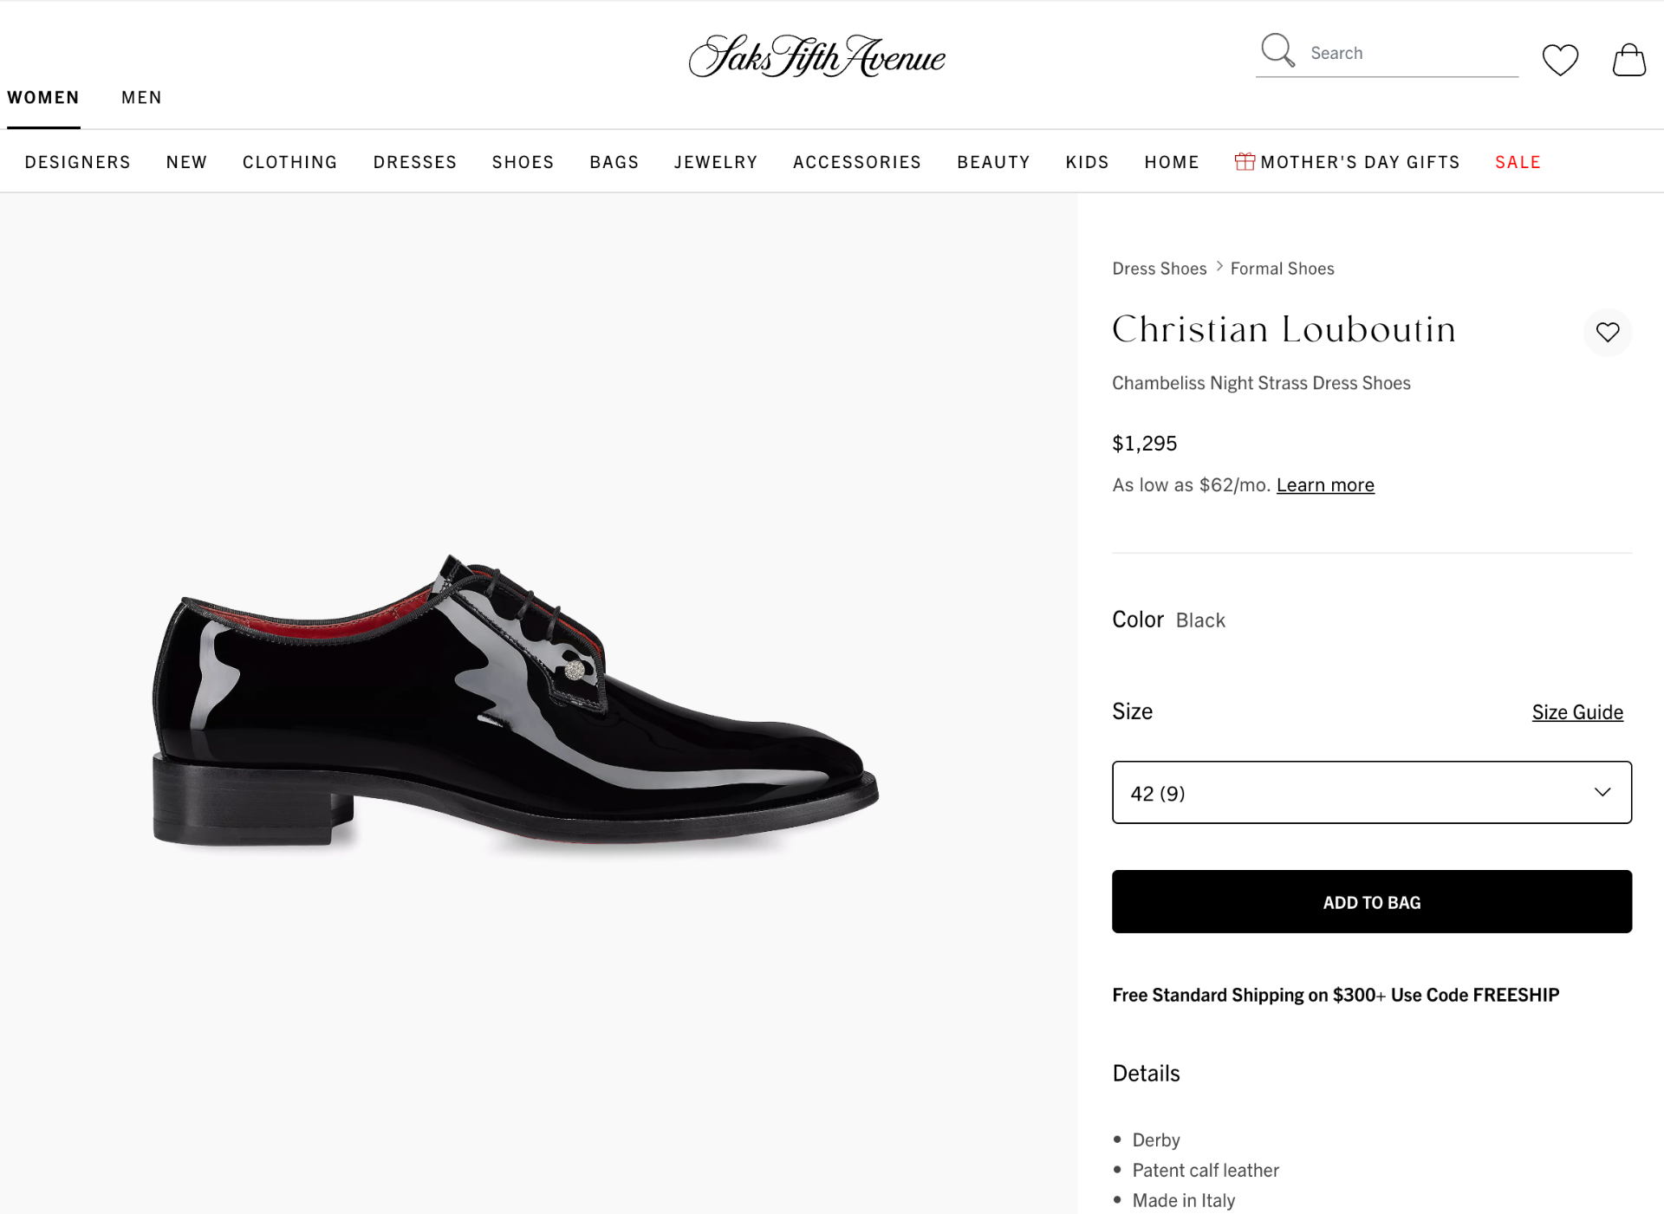The image size is (1664, 1214).
Task: Open the DESIGNERS menu
Action: (77, 161)
